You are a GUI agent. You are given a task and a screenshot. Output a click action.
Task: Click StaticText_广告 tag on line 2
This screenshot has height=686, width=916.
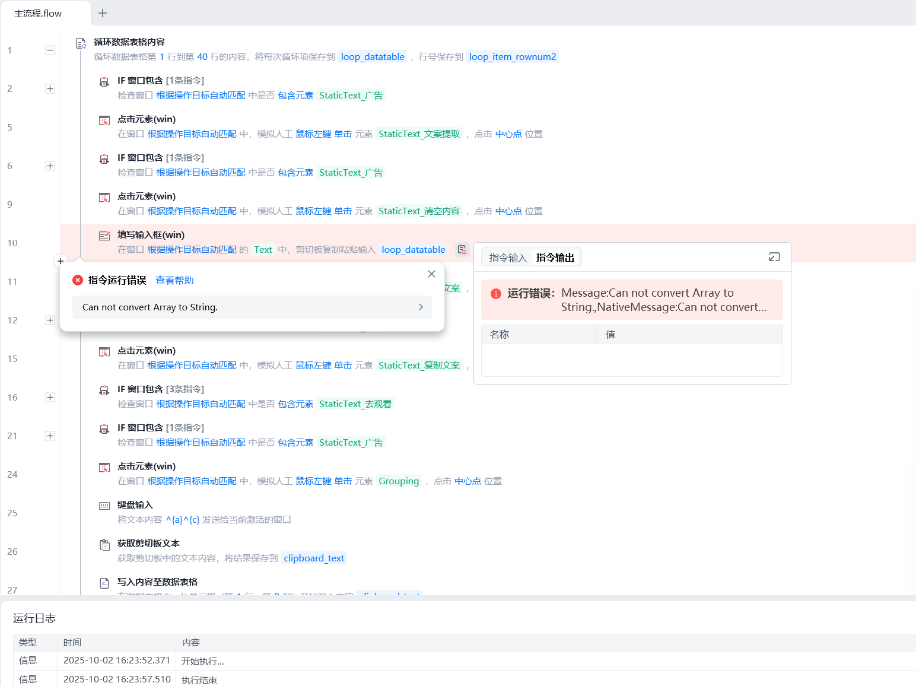[x=351, y=96]
